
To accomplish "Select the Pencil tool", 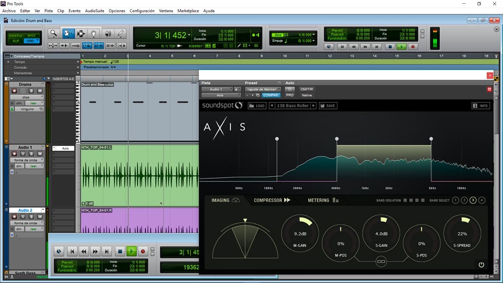I will click(121, 34).
